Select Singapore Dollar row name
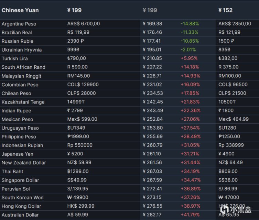The image size is (259, 220). tap(20, 180)
